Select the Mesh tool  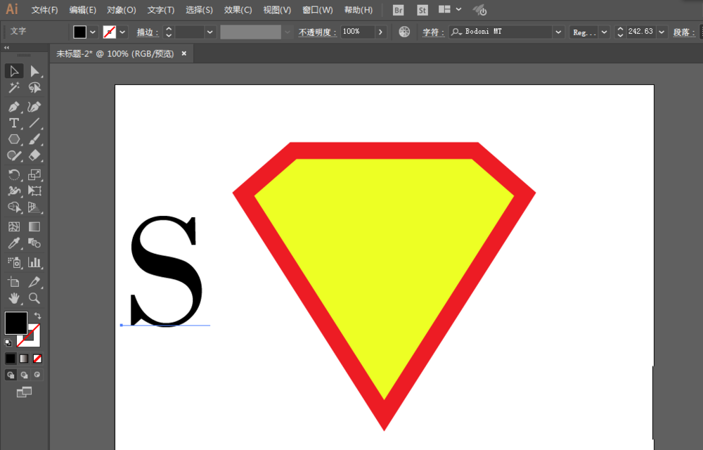point(14,227)
